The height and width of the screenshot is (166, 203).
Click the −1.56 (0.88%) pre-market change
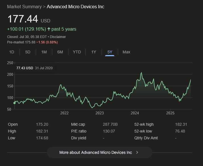pyautogui.click(x=47, y=42)
